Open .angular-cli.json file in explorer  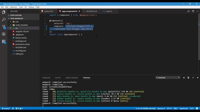click(22, 31)
